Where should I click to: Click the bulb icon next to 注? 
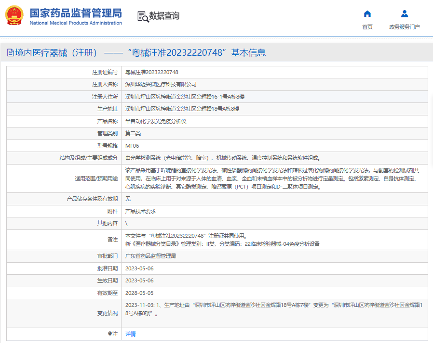click(x=109, y=334)
